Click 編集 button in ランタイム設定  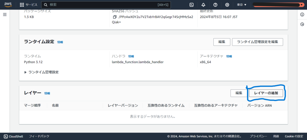click(x=222, y=42)
